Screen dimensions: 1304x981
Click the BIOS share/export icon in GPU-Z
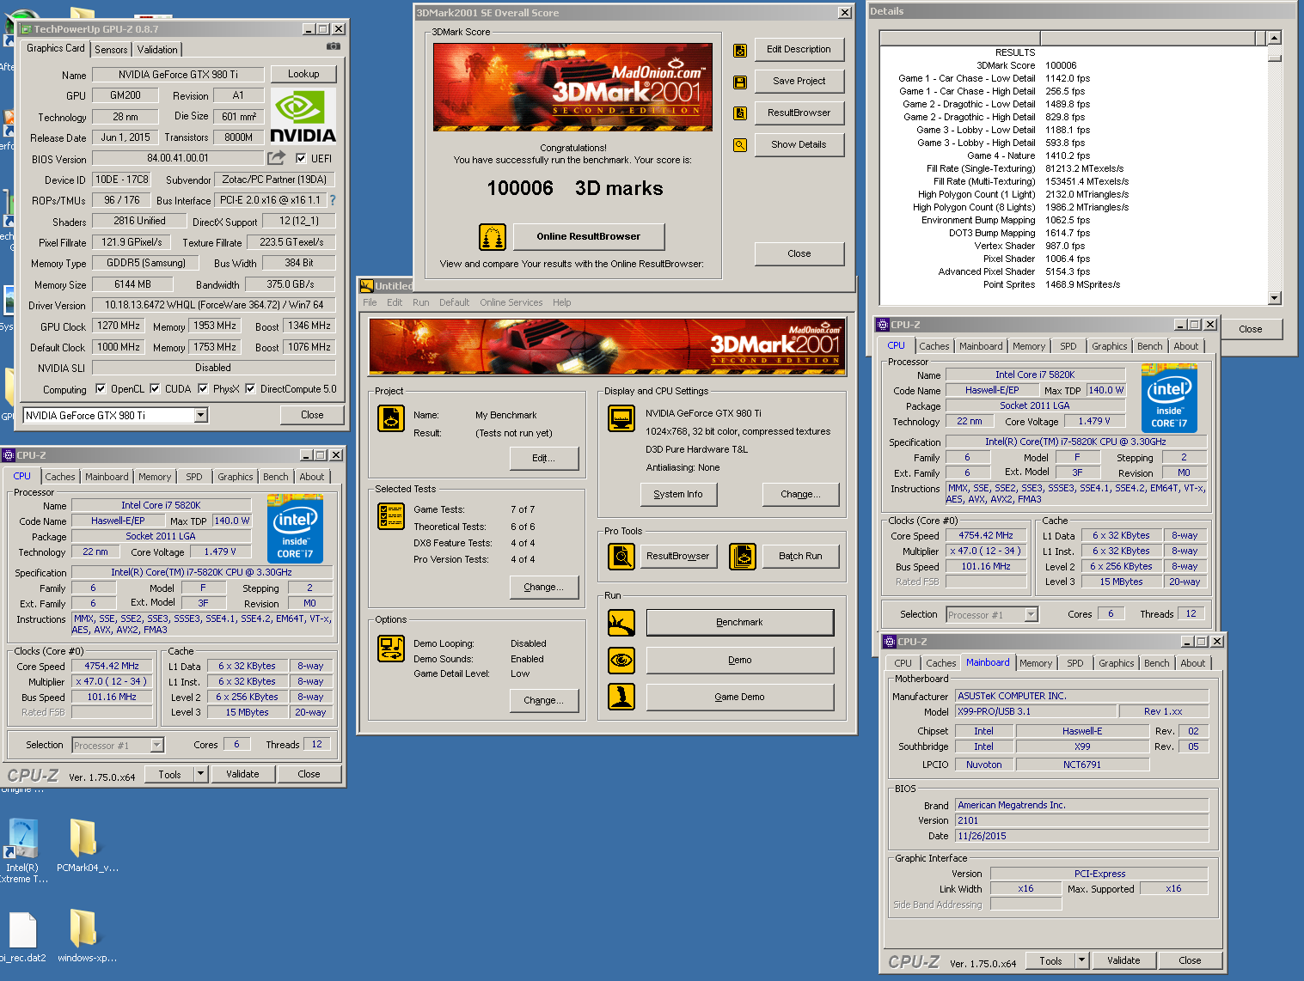point(276,158)
